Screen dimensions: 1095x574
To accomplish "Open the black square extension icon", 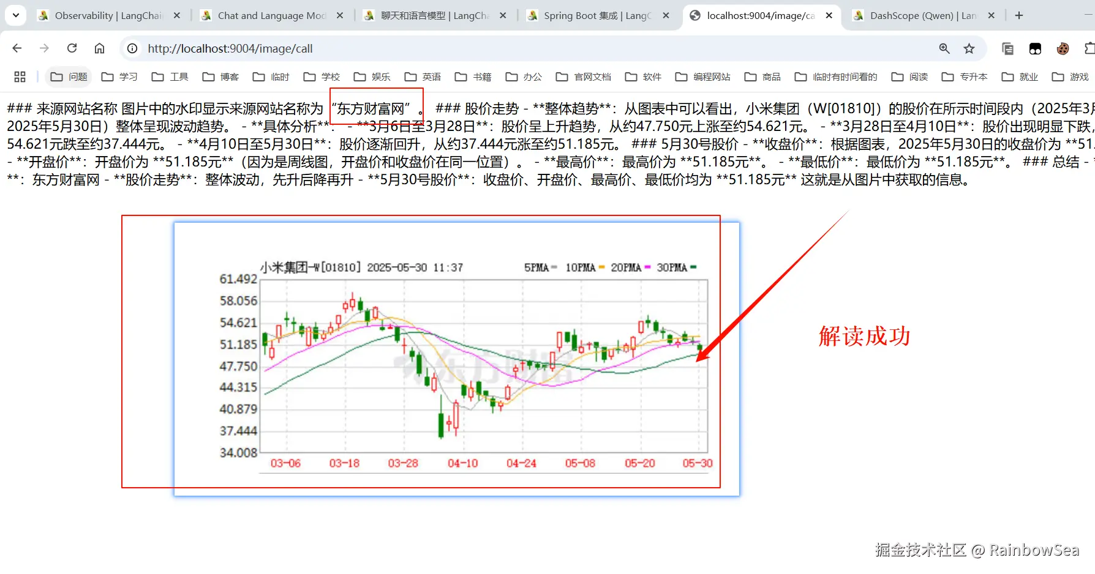I will pos(1035,48).
